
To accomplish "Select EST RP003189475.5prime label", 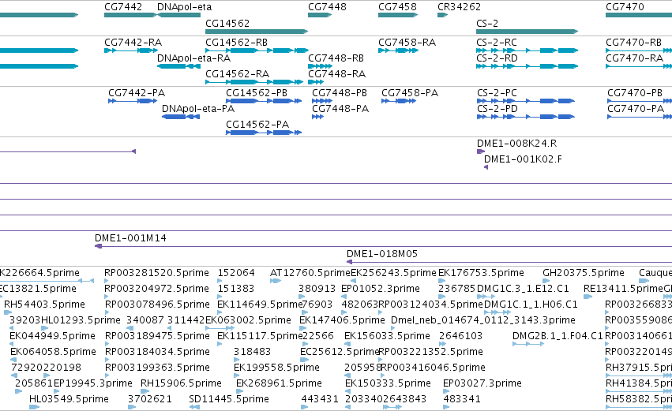I will coord(157,336).
